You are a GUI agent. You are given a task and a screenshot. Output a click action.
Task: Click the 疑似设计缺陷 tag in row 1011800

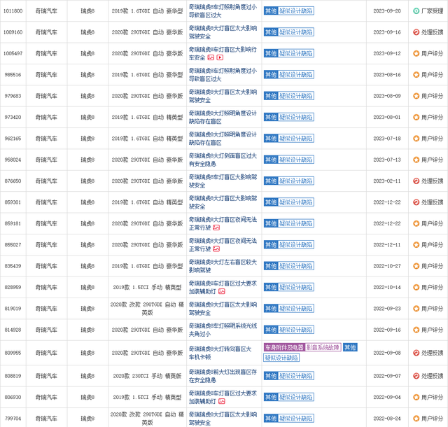(296, 11)
